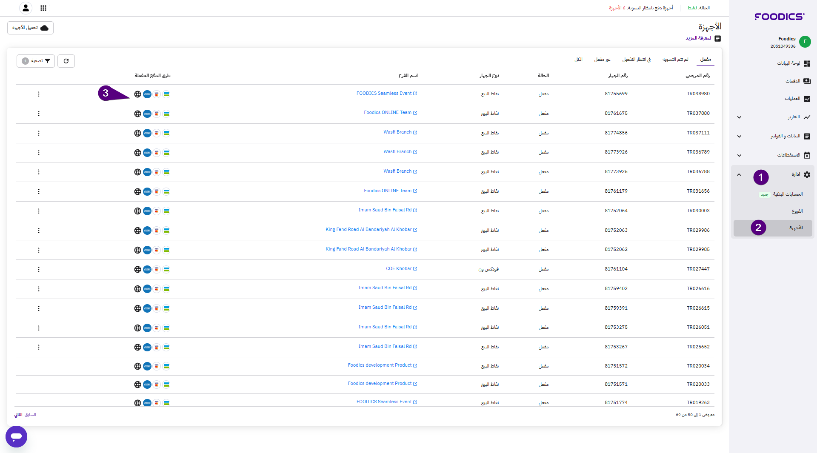Go to the التالي next page
The image size is (817, 453).
[x=18, y=415]
